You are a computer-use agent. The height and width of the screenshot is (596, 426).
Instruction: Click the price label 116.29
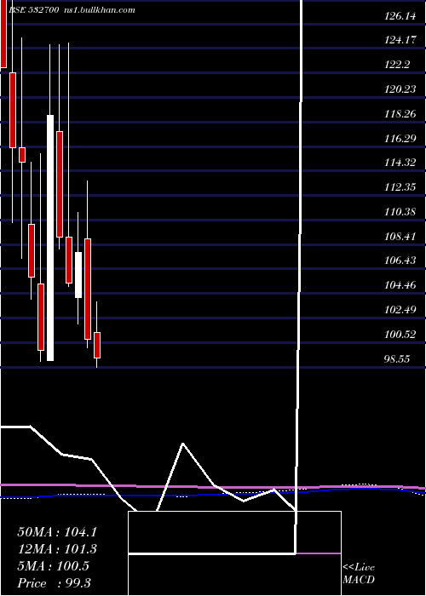click(x=400, y=138)
